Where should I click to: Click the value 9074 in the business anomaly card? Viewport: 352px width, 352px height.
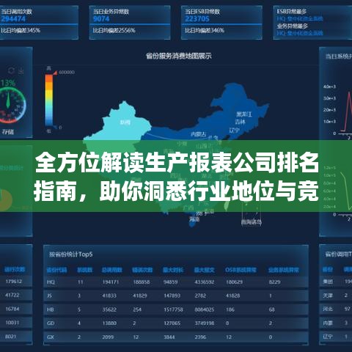pos(101,19)
